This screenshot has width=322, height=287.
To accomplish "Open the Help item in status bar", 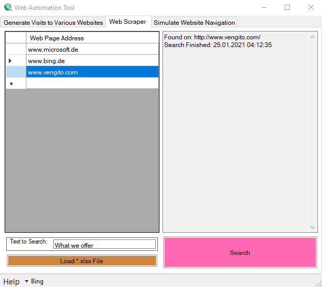I will click(x=11, y=281).
